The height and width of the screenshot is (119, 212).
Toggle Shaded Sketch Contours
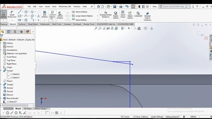click(x=147, y=16)
